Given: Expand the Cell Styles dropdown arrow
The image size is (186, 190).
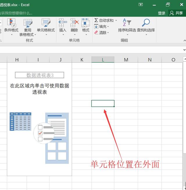Looking at the screenshot, I should point(46,35).
